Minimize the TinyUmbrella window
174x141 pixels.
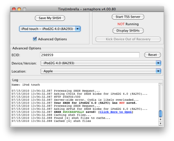point(19,9)
